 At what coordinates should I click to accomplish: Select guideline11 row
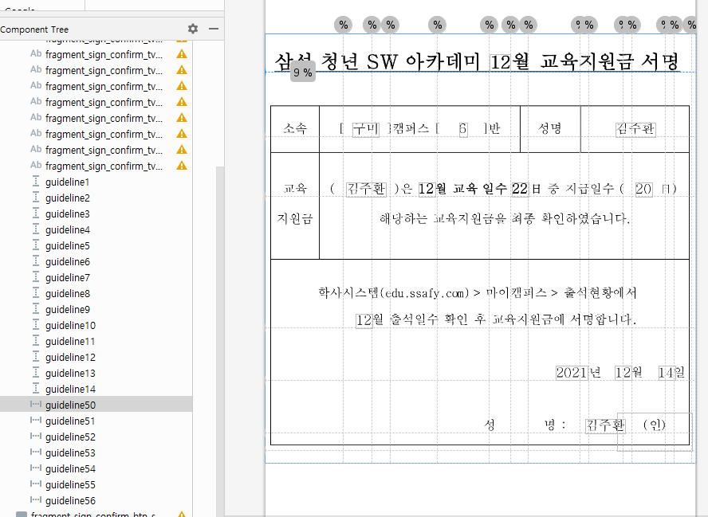tap(96, 342)
